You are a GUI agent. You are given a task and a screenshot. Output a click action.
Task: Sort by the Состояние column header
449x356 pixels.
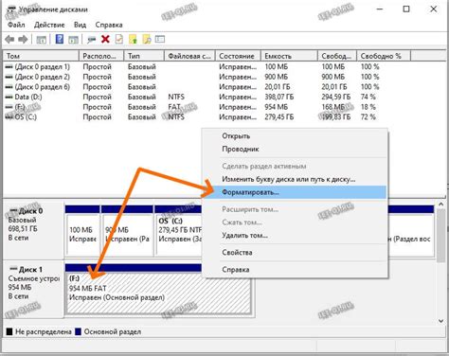[x=238, y=56]
